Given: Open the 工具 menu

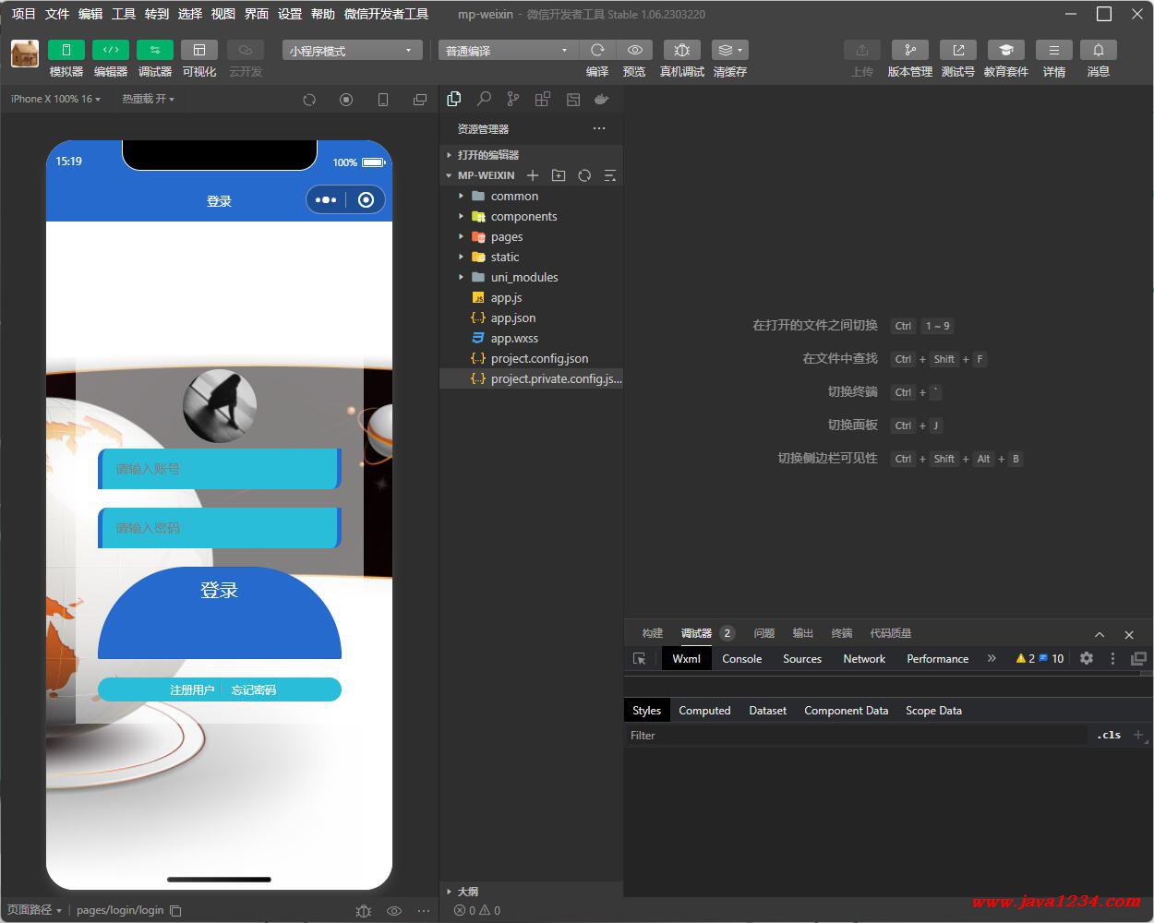Looking at the screenshot, I should click(x=124, y=14).
